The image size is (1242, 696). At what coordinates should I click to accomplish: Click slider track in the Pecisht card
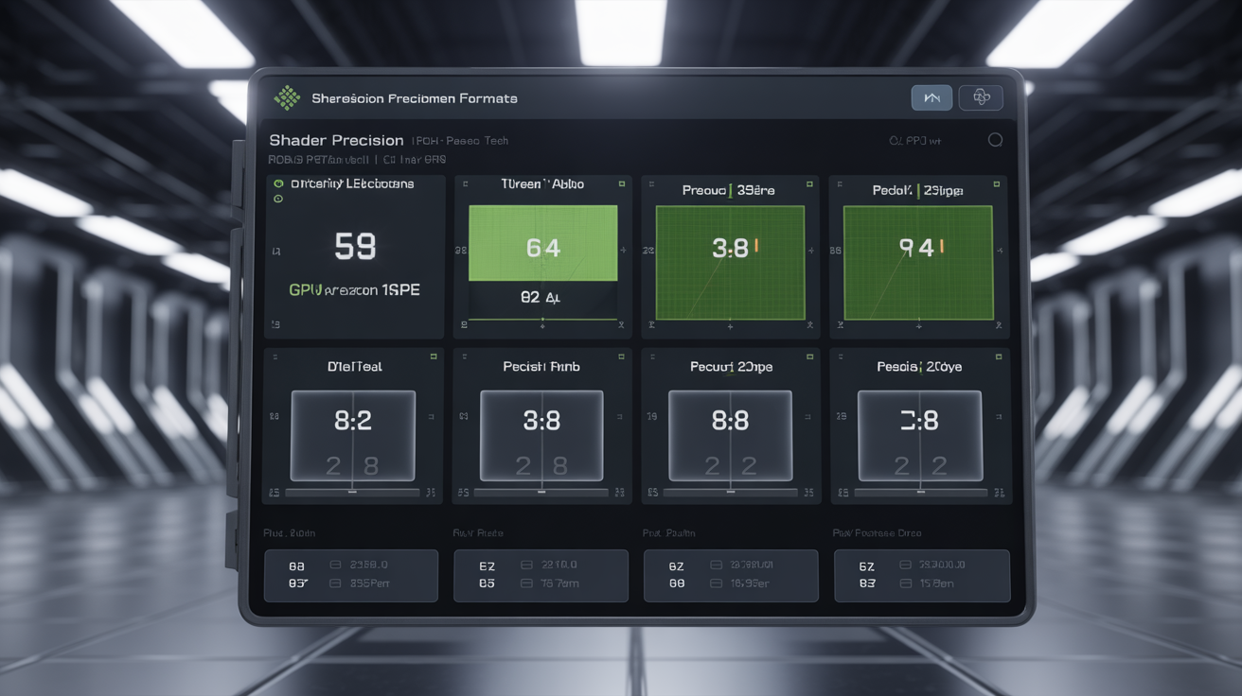click(x=541, y=493)
